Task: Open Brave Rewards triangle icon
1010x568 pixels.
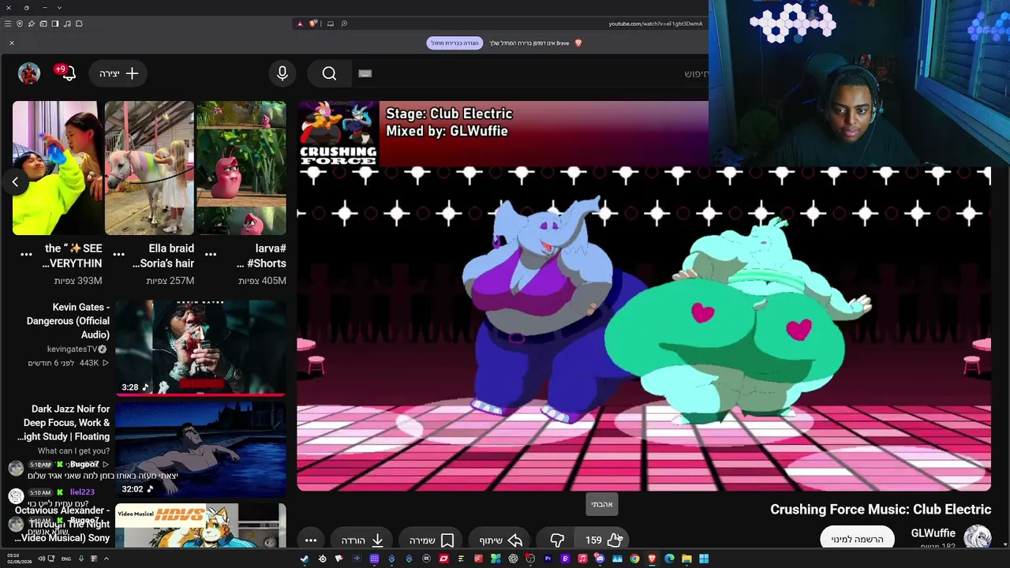Action: coord(300,24)
